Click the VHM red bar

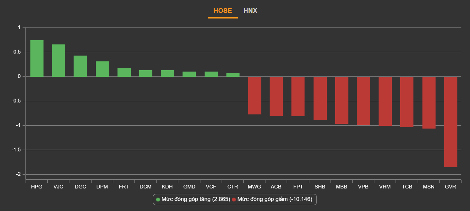click(385, 101)
